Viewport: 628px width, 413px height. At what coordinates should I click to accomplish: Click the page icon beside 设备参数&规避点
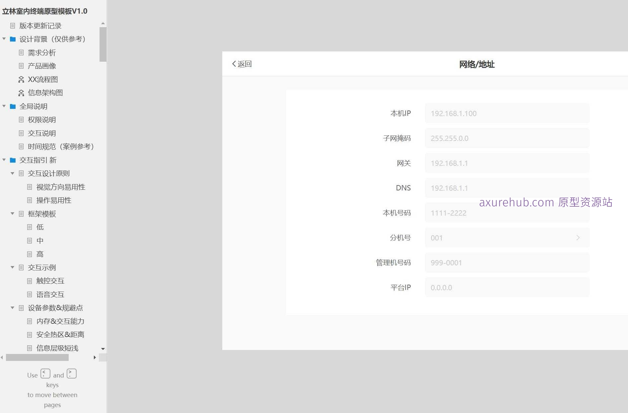click(x=21, y=308)
